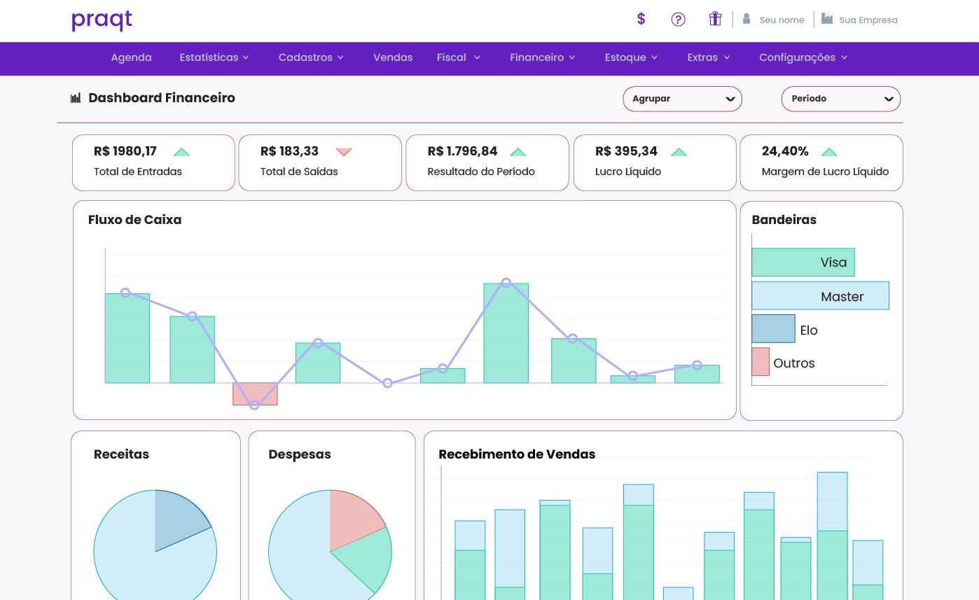Expand the Estoque menu
Image resolution: width=979 pixels, height=600 pixels.
[x=631, y=57]
